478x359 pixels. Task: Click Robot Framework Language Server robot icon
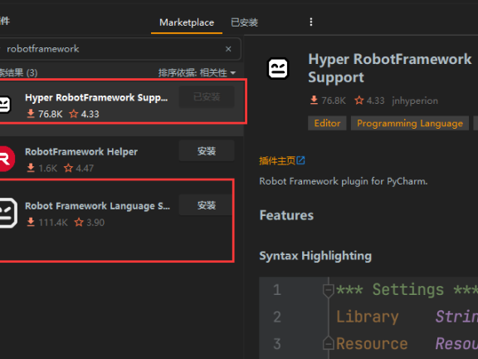tap(7, 213)
